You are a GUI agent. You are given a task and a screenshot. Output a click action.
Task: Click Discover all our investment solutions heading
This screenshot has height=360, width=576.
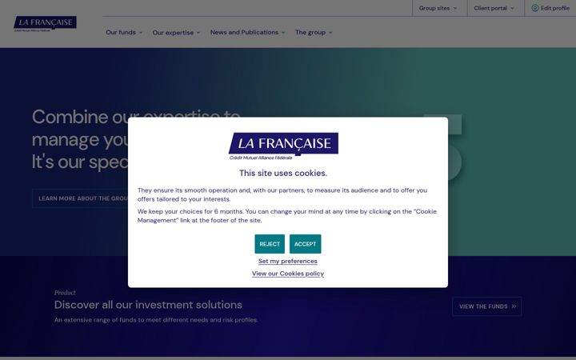148,305
